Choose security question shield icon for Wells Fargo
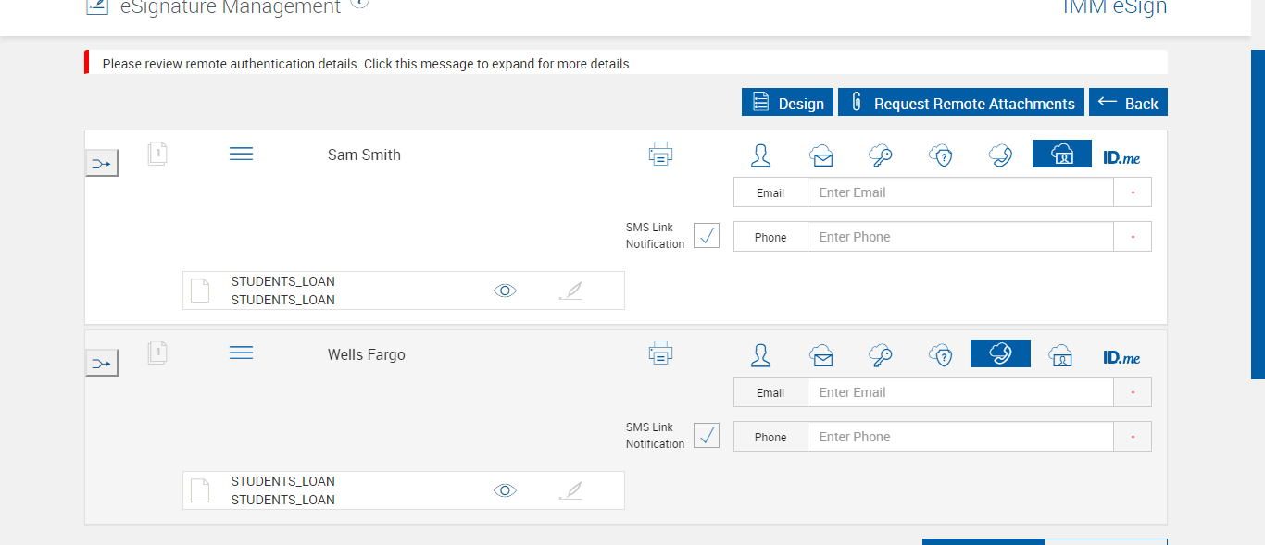This screenshot has width=1265, height=545. click(941, 355)
